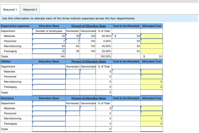Click Utilities Manufacturing allocation base field

click(x=49, y=82)
